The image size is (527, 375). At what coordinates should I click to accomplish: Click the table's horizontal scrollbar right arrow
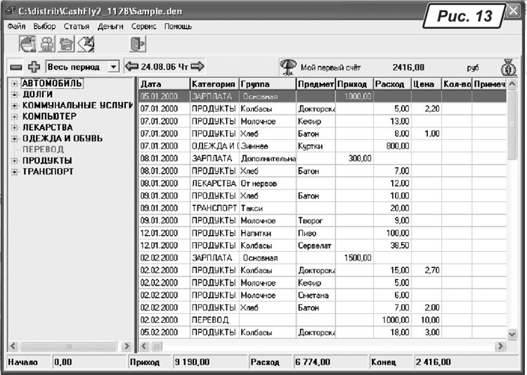[500, 346]
